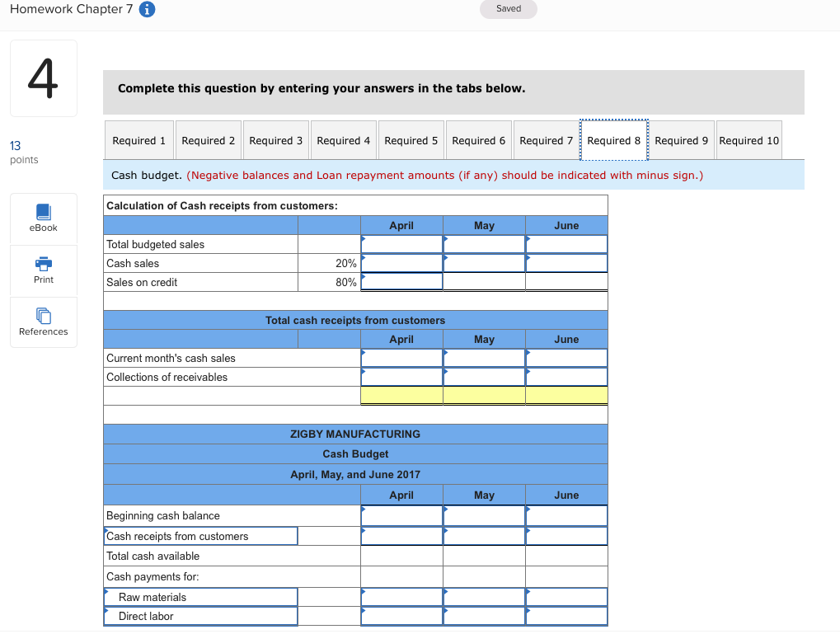840x634 pixels.
Task: Open the eBook icon
Action: 44,218
